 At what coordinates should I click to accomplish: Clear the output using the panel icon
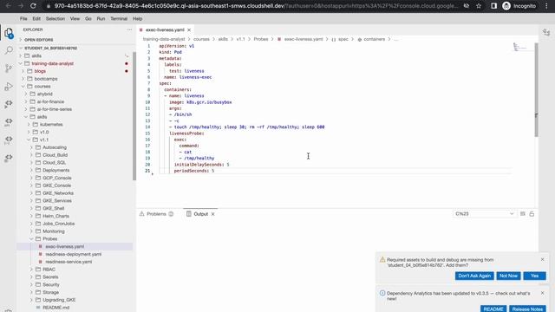(x=522, y=214)
